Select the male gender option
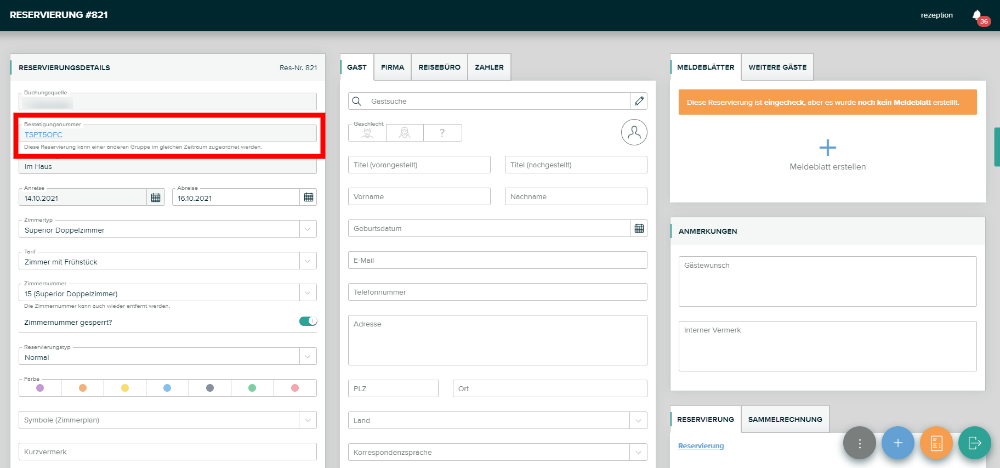1000x468 pixels. [367, 133]
